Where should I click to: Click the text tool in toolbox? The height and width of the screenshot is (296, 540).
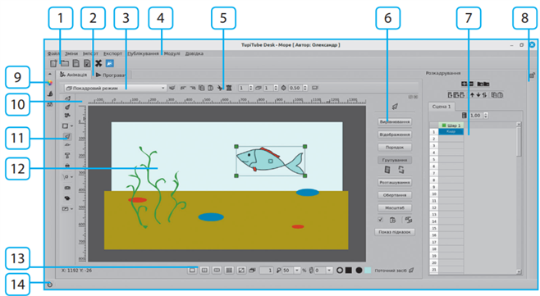[67, 156]
